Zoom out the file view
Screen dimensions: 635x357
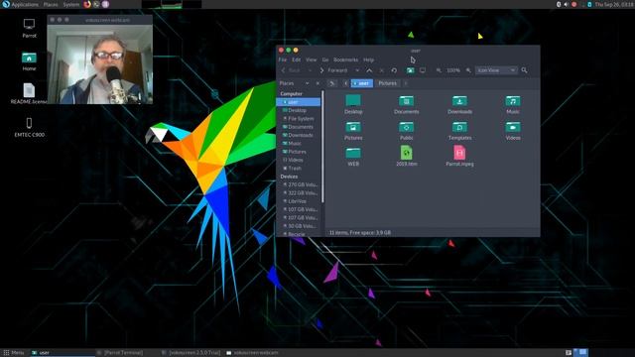(x=439, y=70)
